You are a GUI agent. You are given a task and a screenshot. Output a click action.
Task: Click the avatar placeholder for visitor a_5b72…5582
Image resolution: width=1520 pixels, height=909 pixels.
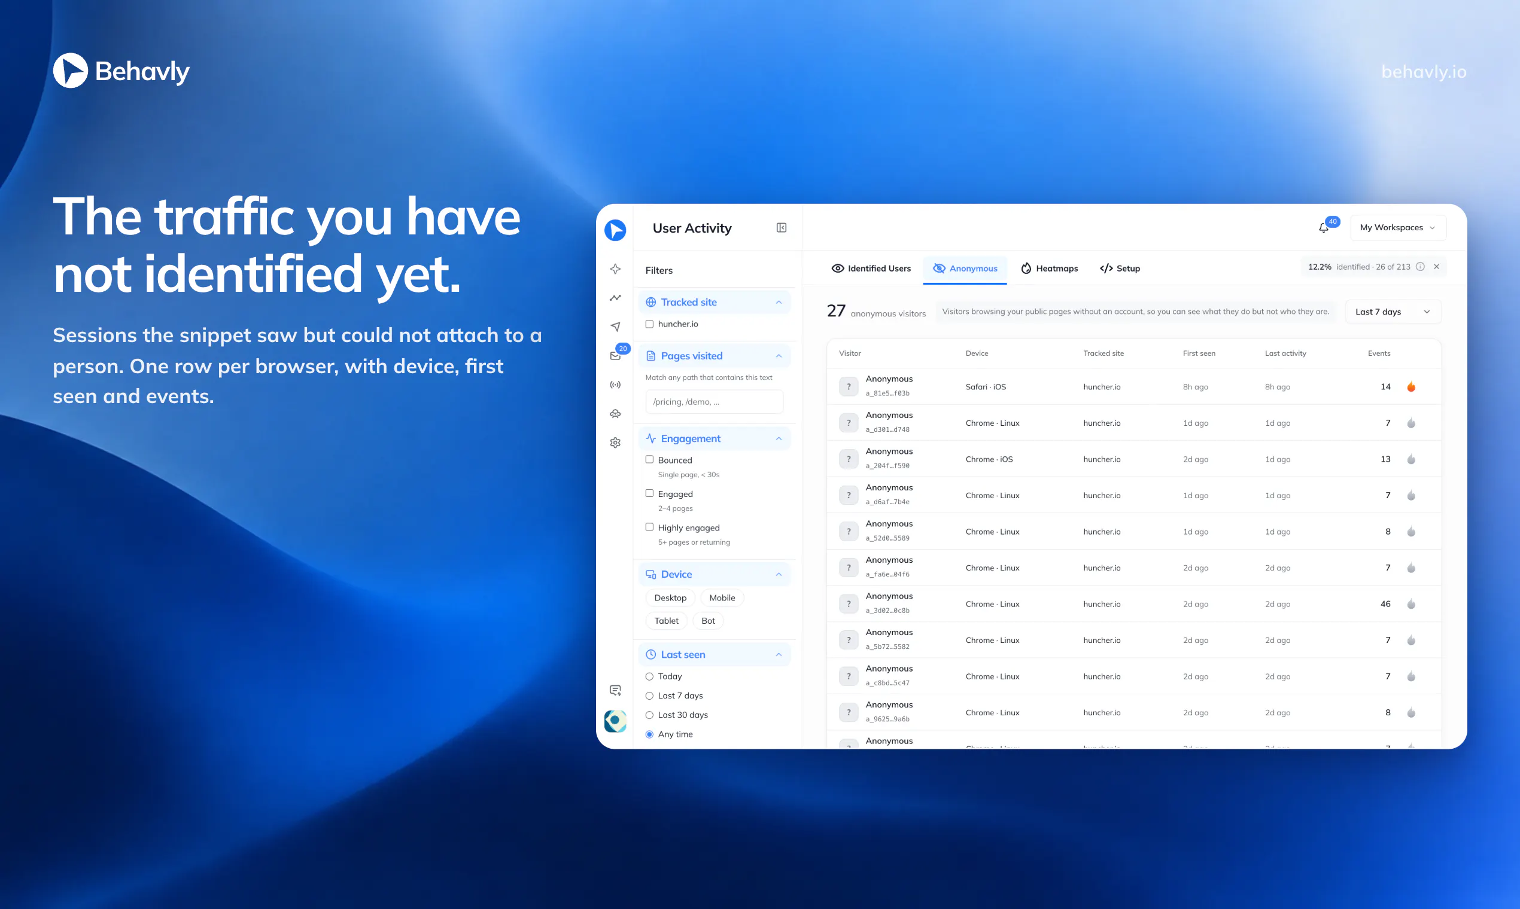[x=849, y=640]
